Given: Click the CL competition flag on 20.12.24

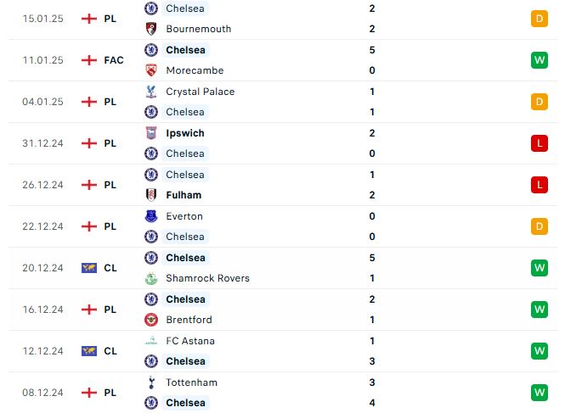Looking at the screenshot, I should tap(89, 268).
